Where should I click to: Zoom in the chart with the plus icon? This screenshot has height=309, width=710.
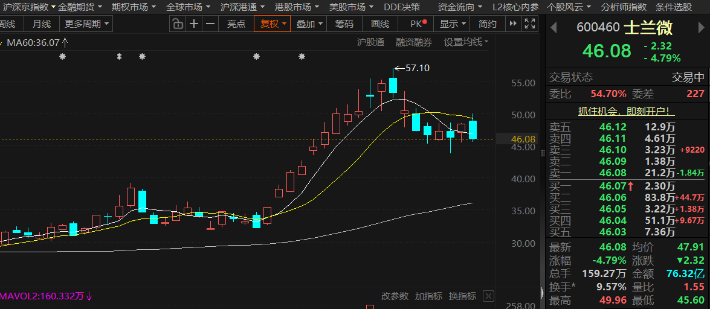point(194,24)
